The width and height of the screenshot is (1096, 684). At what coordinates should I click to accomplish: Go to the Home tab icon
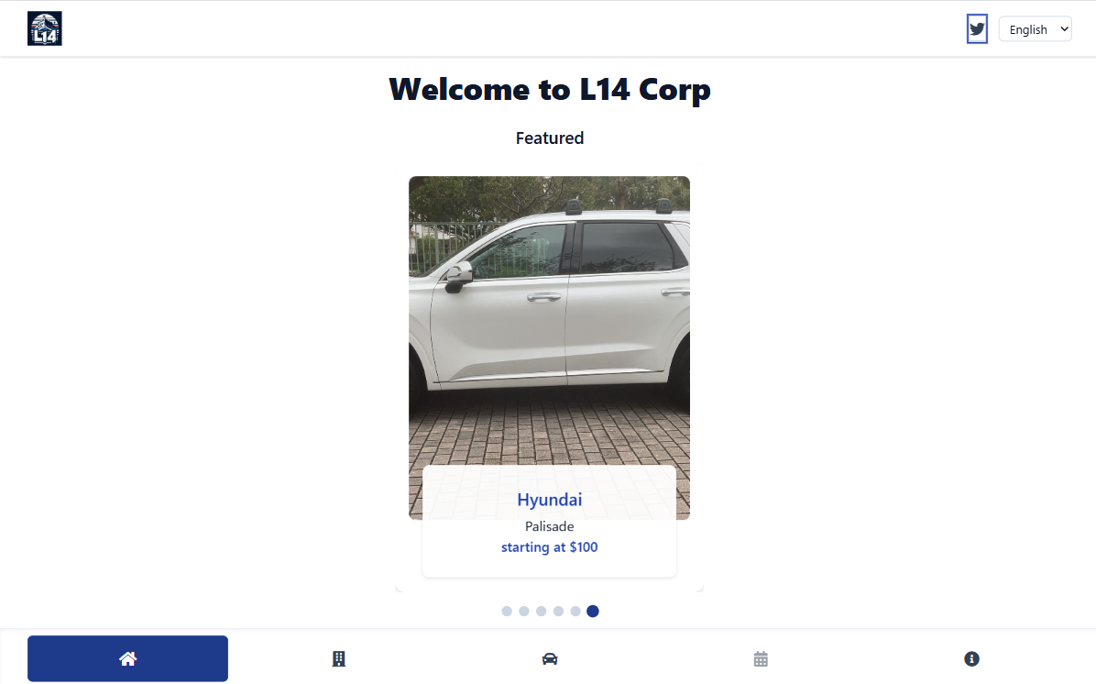[128, 658]
